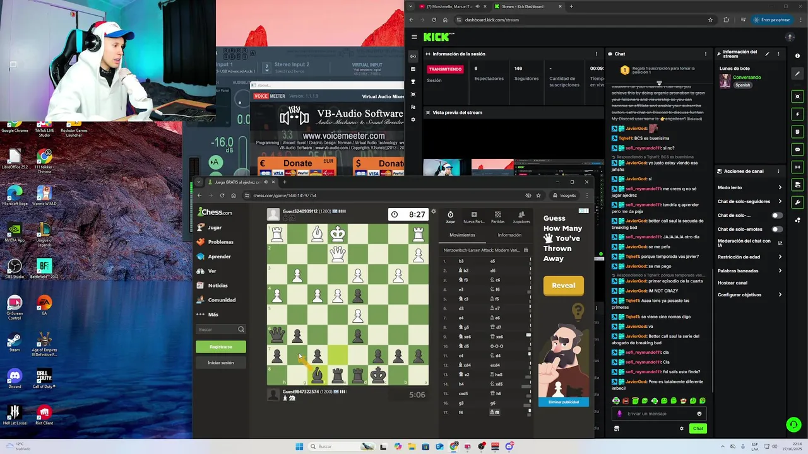Click the green headset support button

793,424
